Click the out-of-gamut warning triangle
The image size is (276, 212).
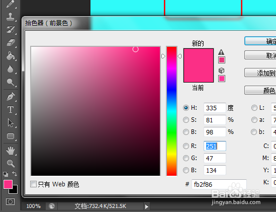click(x=221, y=52)
